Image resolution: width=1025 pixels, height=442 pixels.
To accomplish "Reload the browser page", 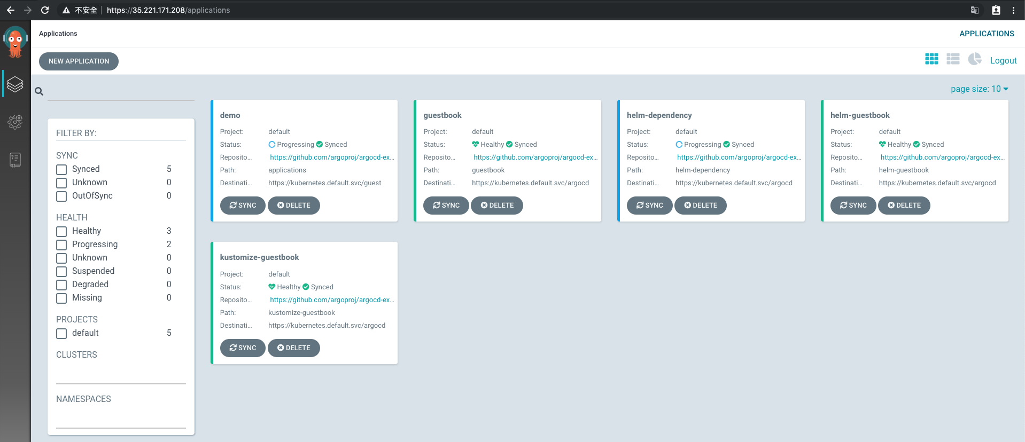I will coord(45,10).
